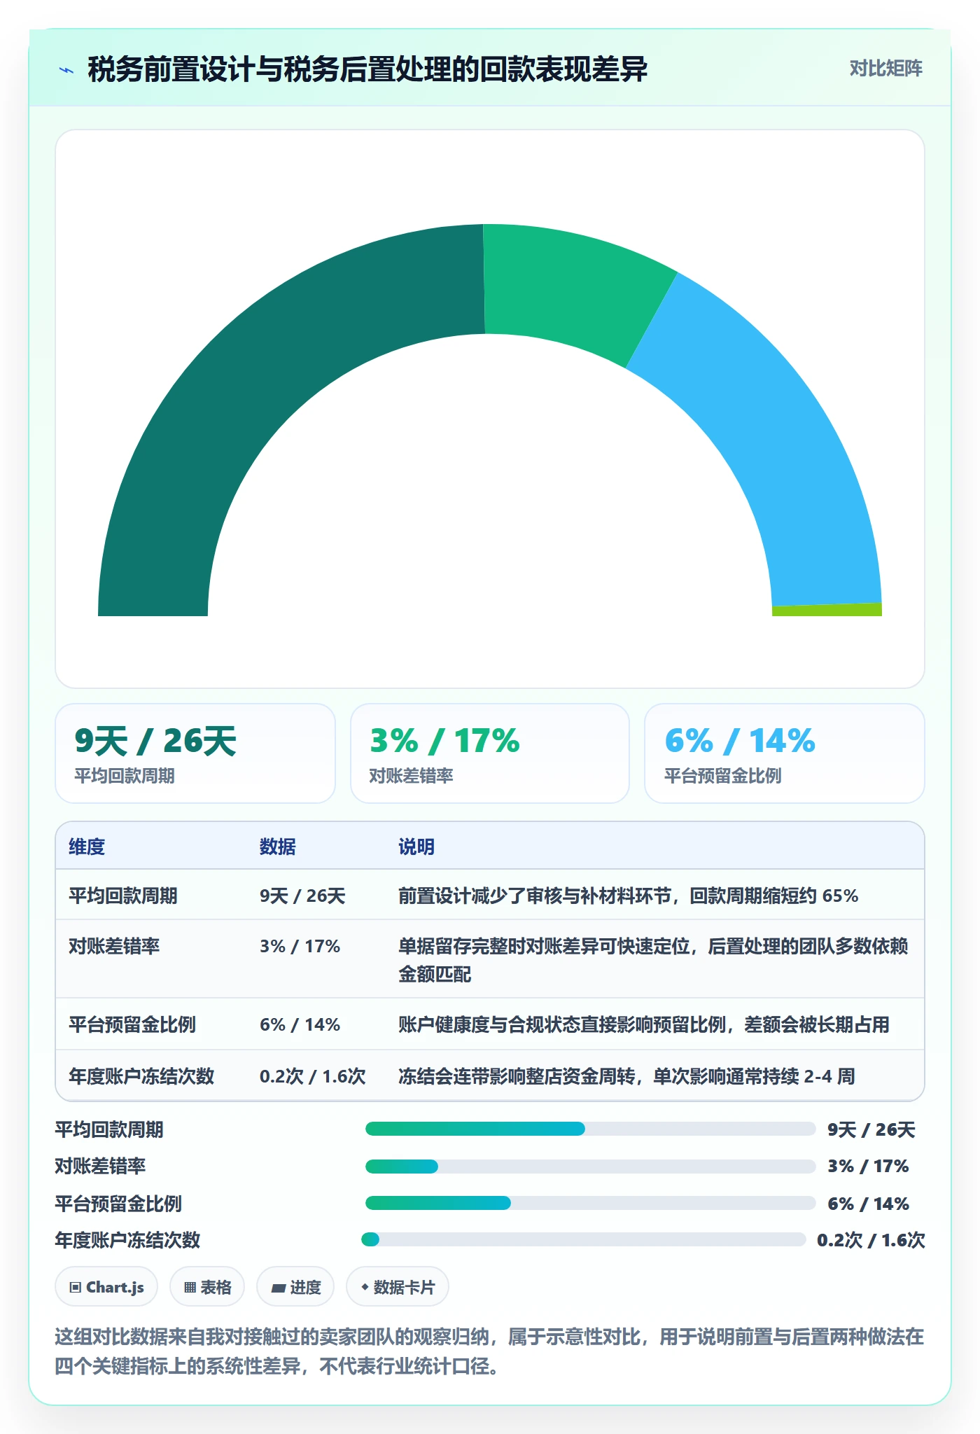This screenshot has width=980, height=1434.
Task: Click the 表格 tag grid icon
Action: point(190,1287)
